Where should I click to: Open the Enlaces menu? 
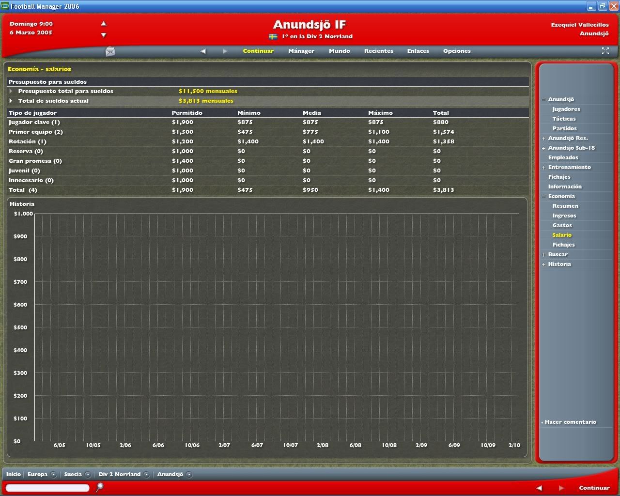[418, 51]
